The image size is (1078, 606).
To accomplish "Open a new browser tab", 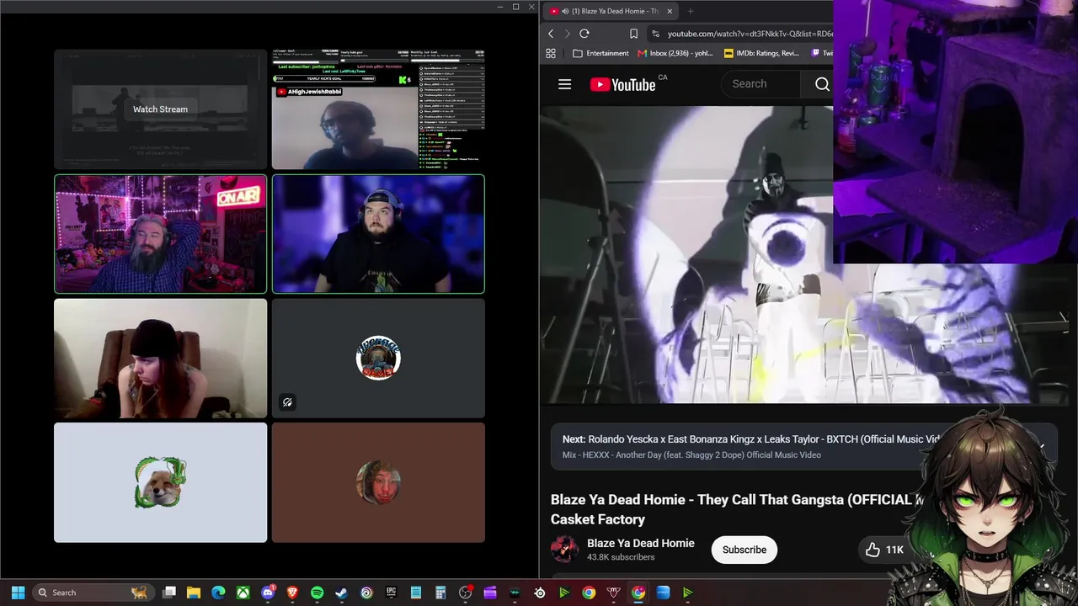I will pos(691,11).
